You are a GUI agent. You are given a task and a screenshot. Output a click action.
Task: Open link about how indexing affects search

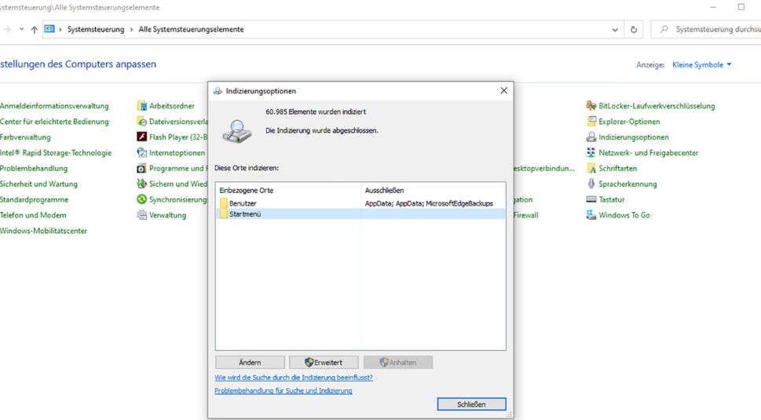294,378
